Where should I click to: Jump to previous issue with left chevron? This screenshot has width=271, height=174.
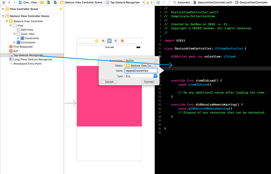point(144,2)
